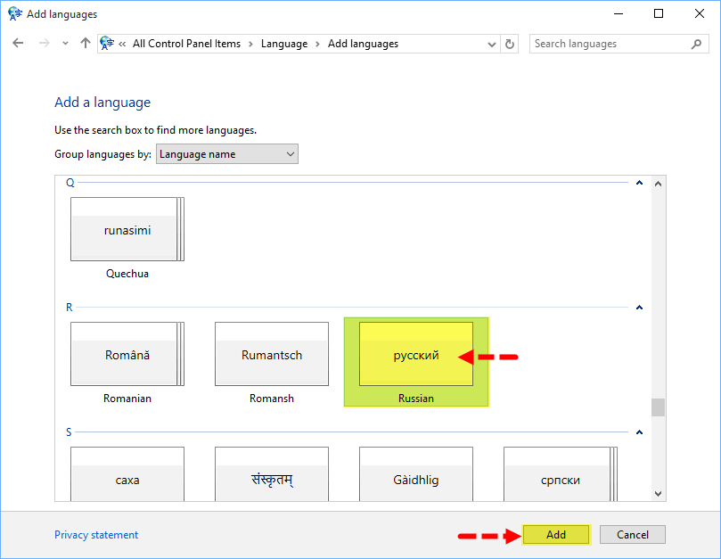The width and height of the screenshot is (721, 559).
Task: Select the Quechua language tile
Action: [x=127, y=231]
